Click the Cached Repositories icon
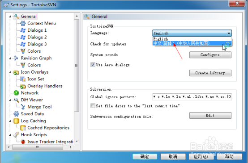 (x=23, y=128)
